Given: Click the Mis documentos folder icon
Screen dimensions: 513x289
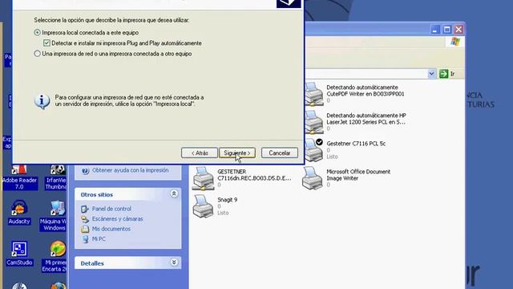Looking at the screenshot, I should pos(85,229).
